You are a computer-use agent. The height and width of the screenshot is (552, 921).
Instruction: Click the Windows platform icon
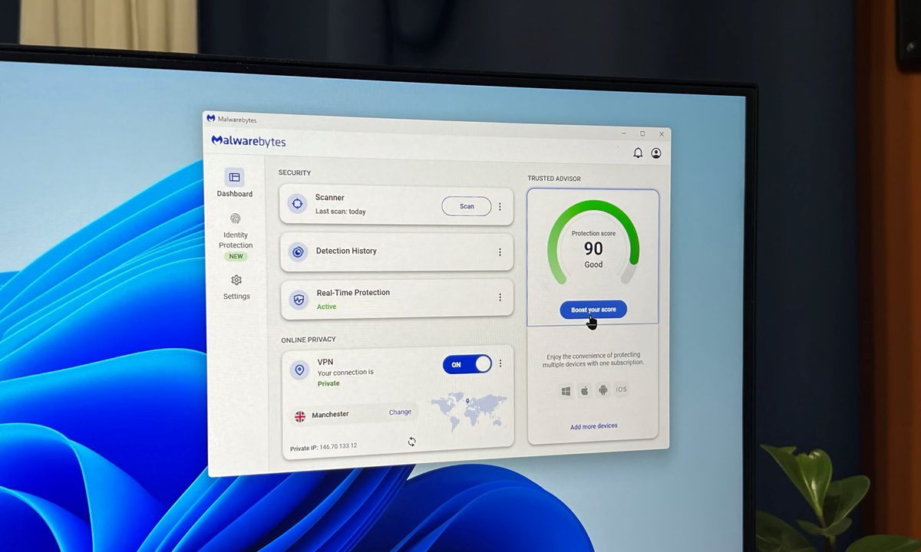pos(566,391)
